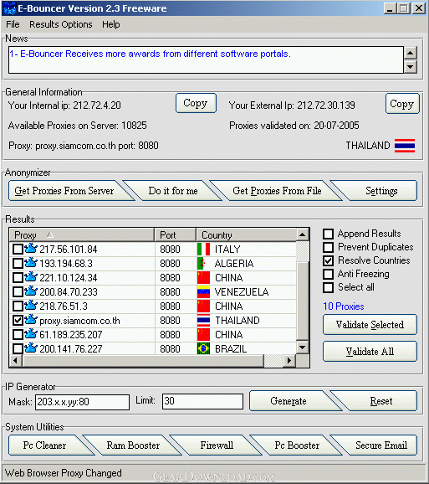This screenshot has height=484, width=429.
Task: Open the Results Options menu
Action: point(61,24)
